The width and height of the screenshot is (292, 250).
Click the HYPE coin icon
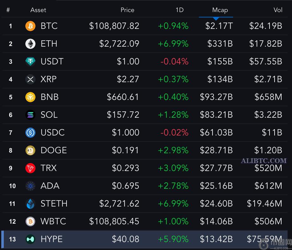click(30, 239)
